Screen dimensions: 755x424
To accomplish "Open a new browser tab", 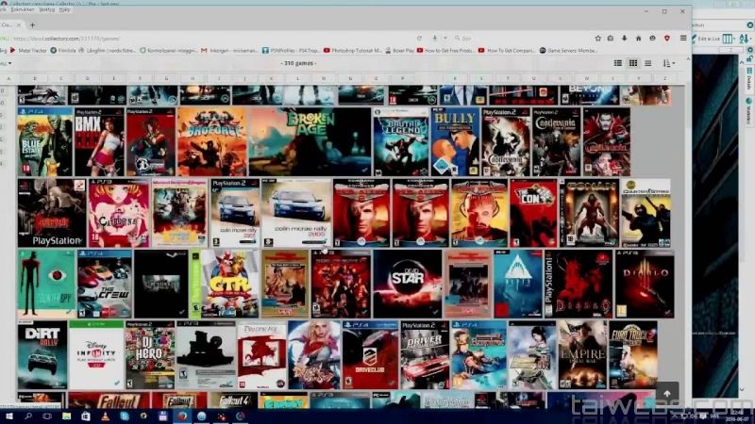I will coord(34,24).
